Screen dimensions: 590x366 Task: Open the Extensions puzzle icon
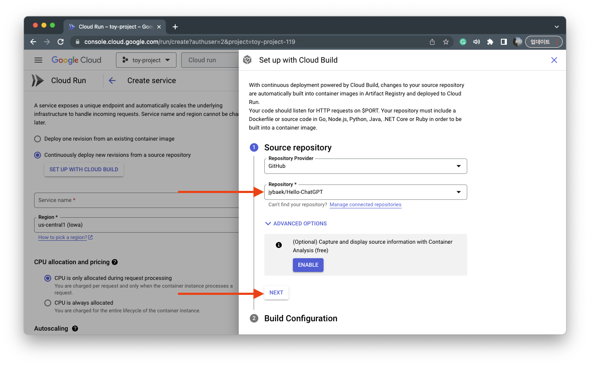click(x=490, y=42)
